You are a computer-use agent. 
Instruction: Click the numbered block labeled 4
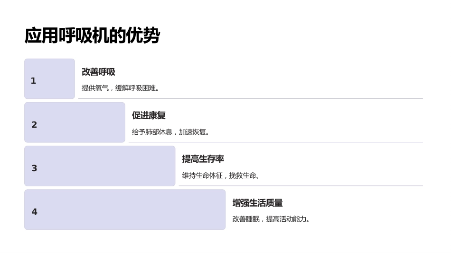pyautogui.click(x=125, y=209)
